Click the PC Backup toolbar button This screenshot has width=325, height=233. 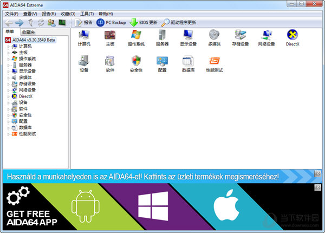click(111, 22)
